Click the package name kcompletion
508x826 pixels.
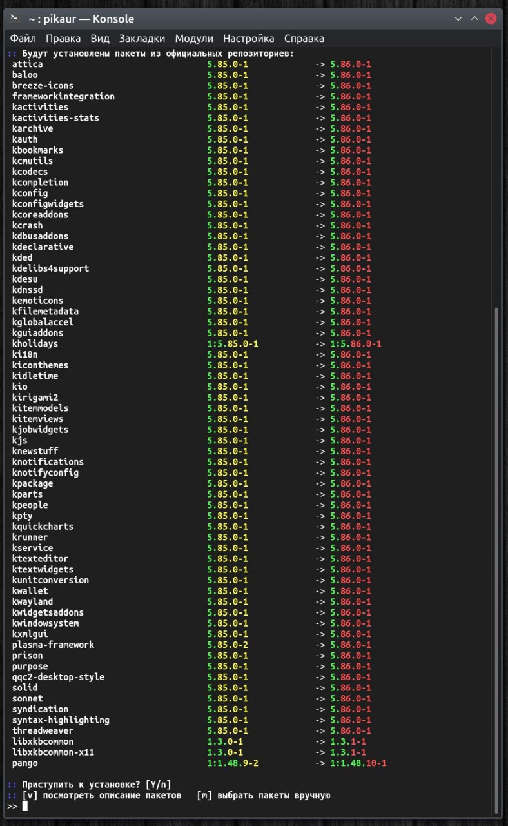click(40, 183)
